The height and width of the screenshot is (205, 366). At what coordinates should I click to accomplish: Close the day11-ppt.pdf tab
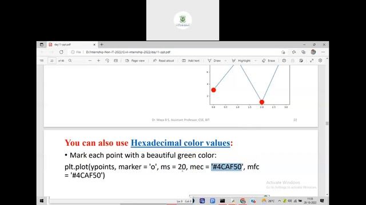click(x=94, y=44)
